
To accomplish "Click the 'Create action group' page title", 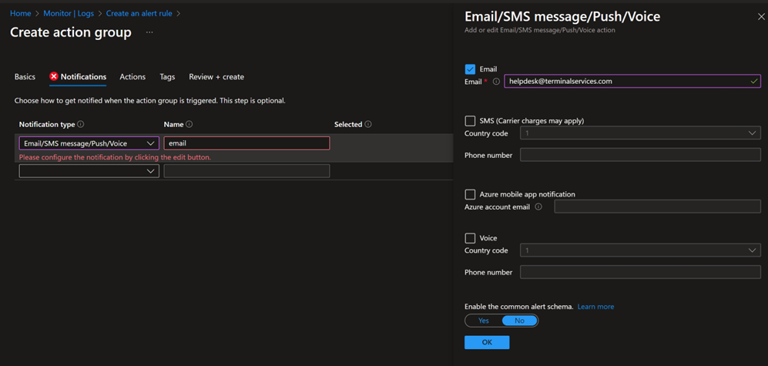I will click(71, 33).
